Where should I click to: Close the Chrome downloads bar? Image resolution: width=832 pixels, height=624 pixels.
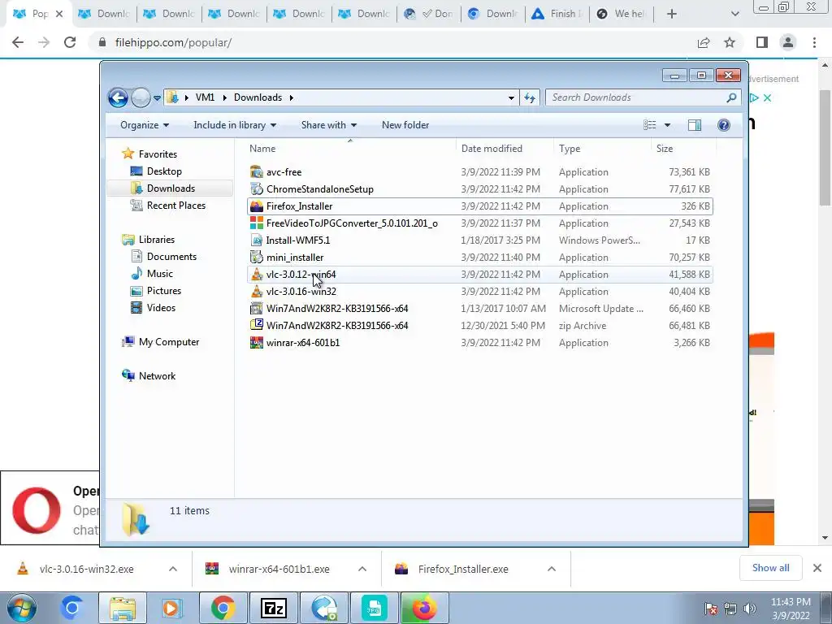point(817,568)
